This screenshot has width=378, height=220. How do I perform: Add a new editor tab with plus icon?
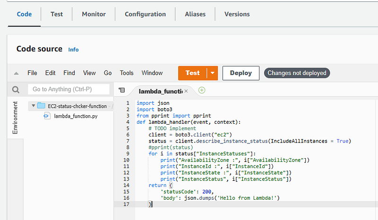202,90
